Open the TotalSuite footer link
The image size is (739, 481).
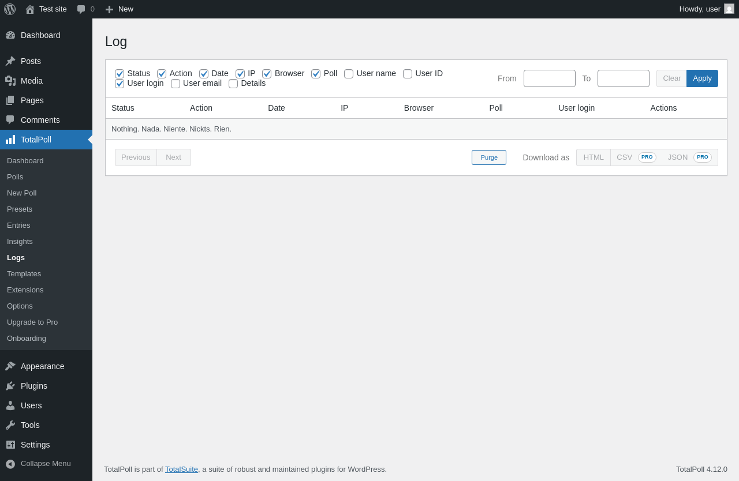point(181,469)
